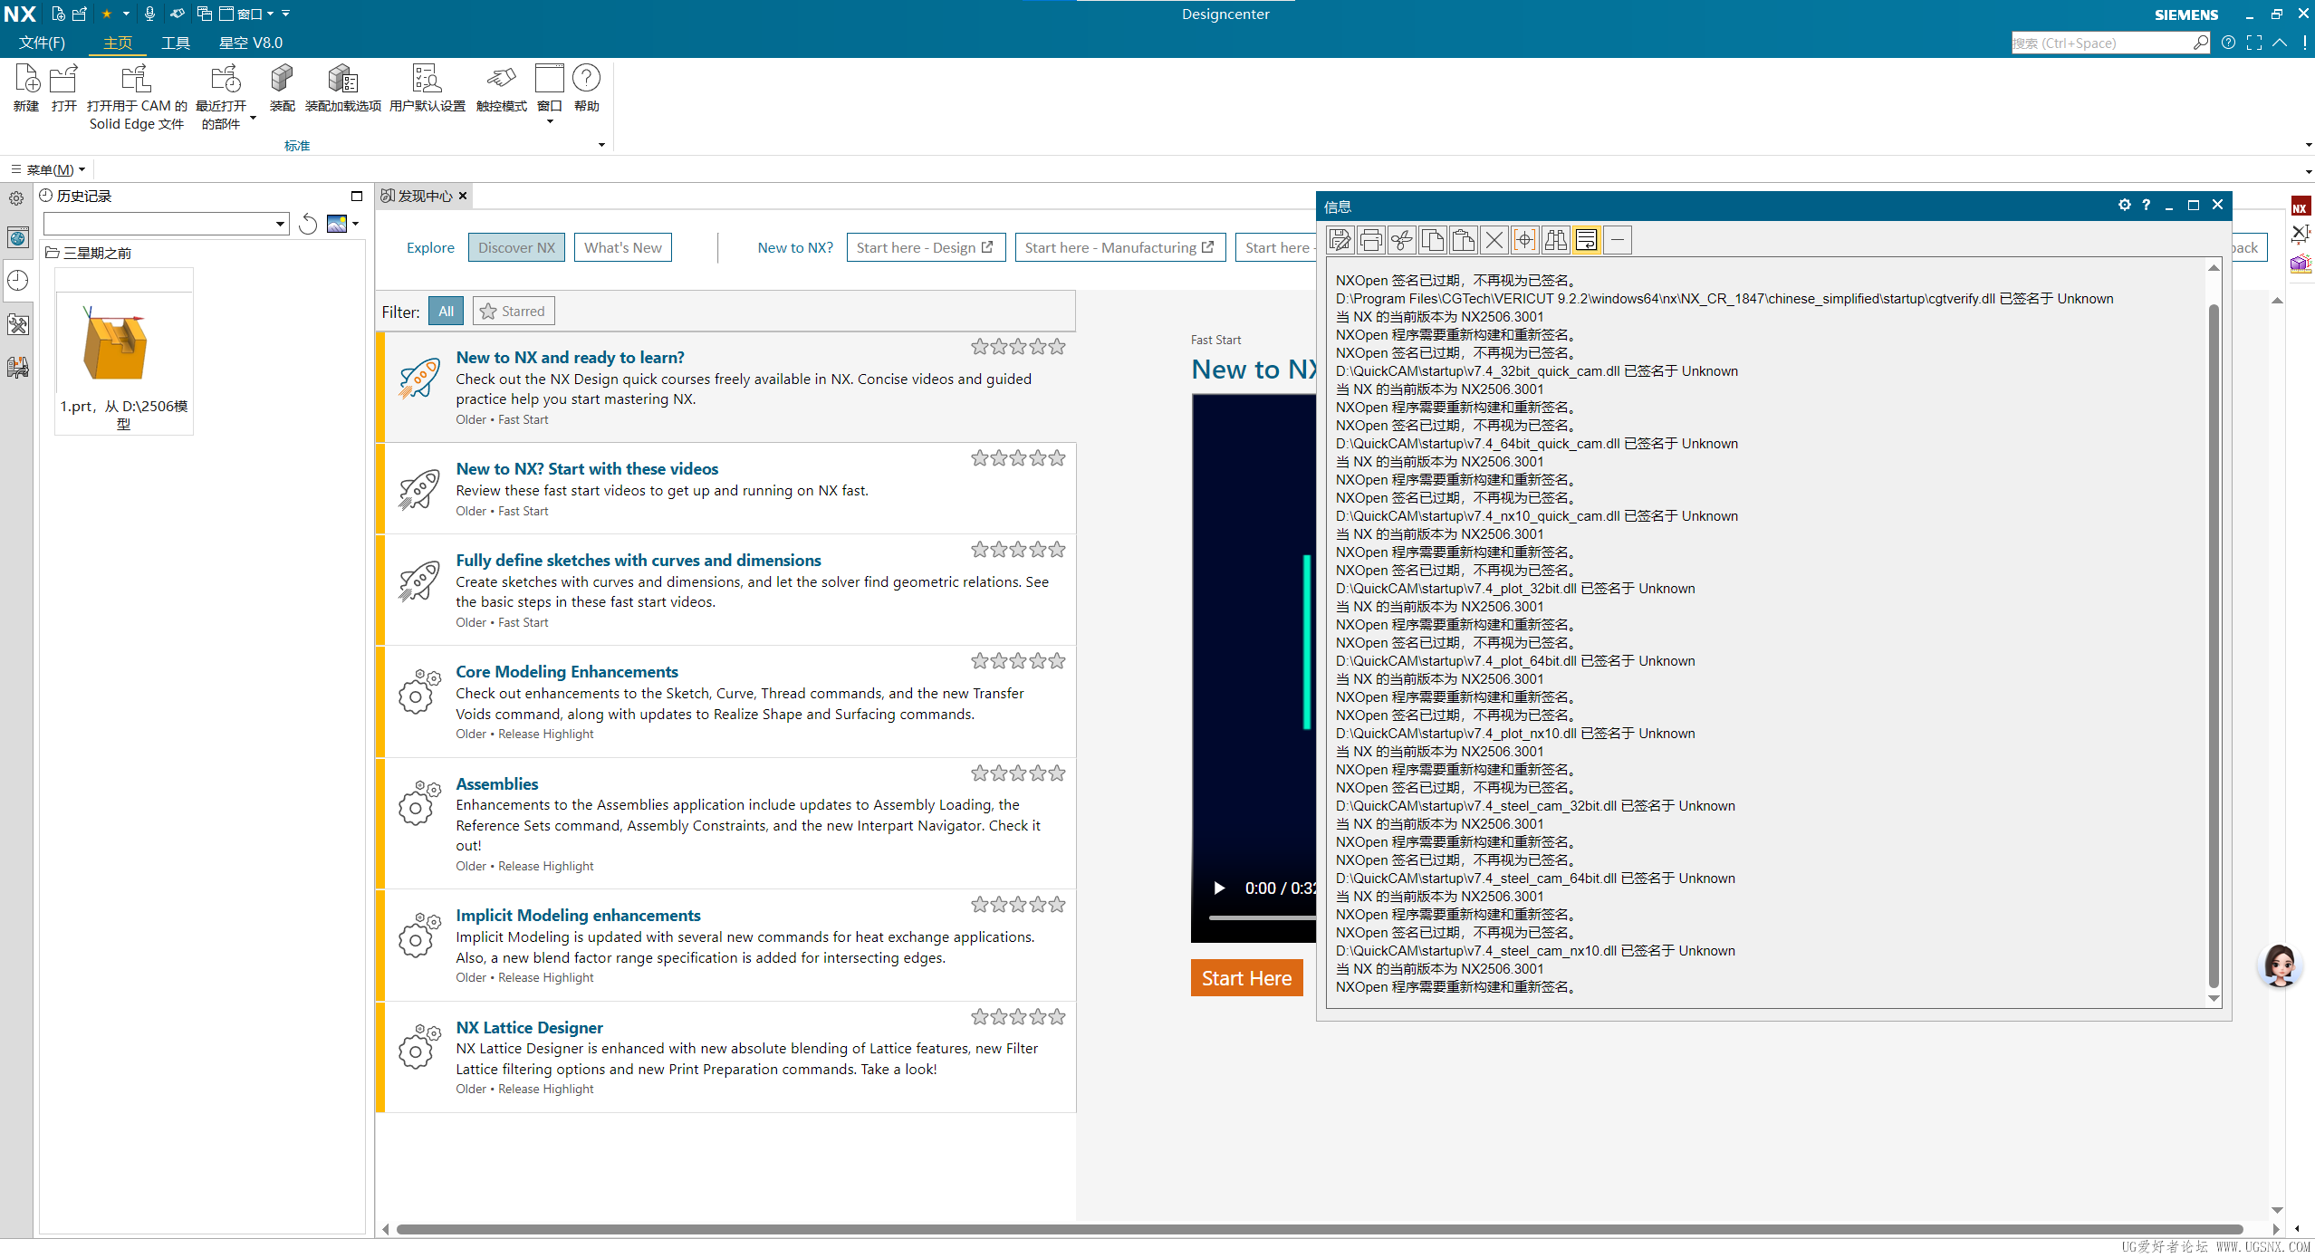The image size is (2315, 1258).
Task: Star the 'Fully define sketches' item
Action: [x=1019, y=550]
